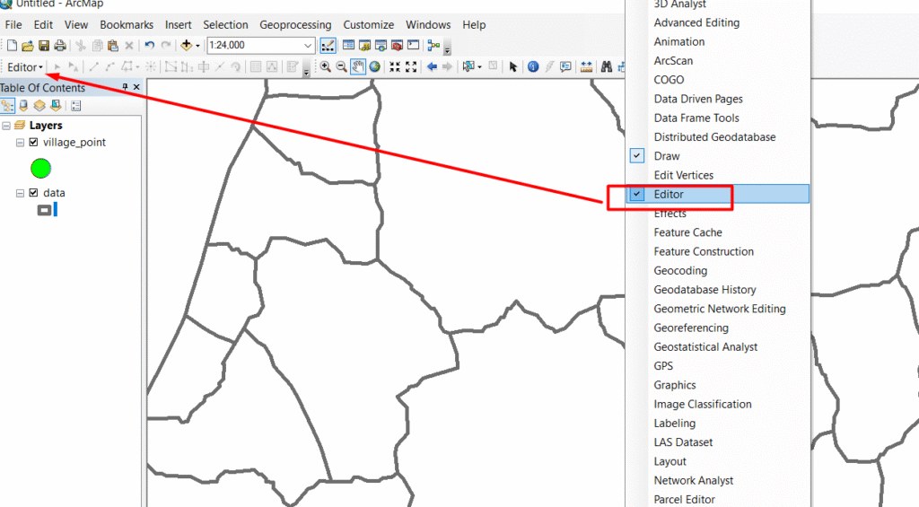
Task: Click the Find binoculars icon
Action: click(607, 66)
